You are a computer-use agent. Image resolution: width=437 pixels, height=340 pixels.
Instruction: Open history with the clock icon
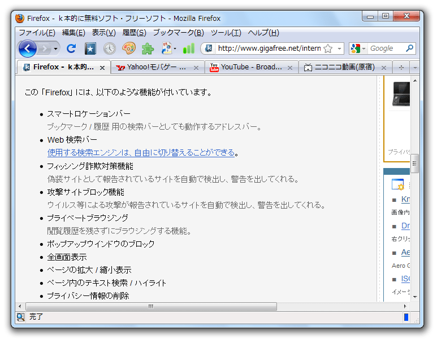110,48
